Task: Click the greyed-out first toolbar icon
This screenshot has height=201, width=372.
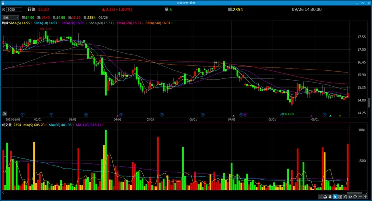Action: [x=320, y=197]
